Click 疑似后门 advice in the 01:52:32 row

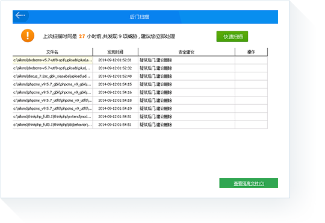point(156,68)
